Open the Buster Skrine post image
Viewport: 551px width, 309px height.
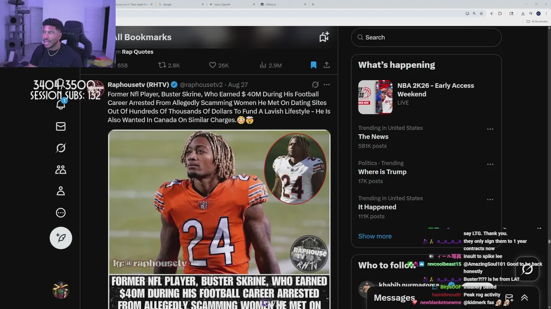pos(219,219)
